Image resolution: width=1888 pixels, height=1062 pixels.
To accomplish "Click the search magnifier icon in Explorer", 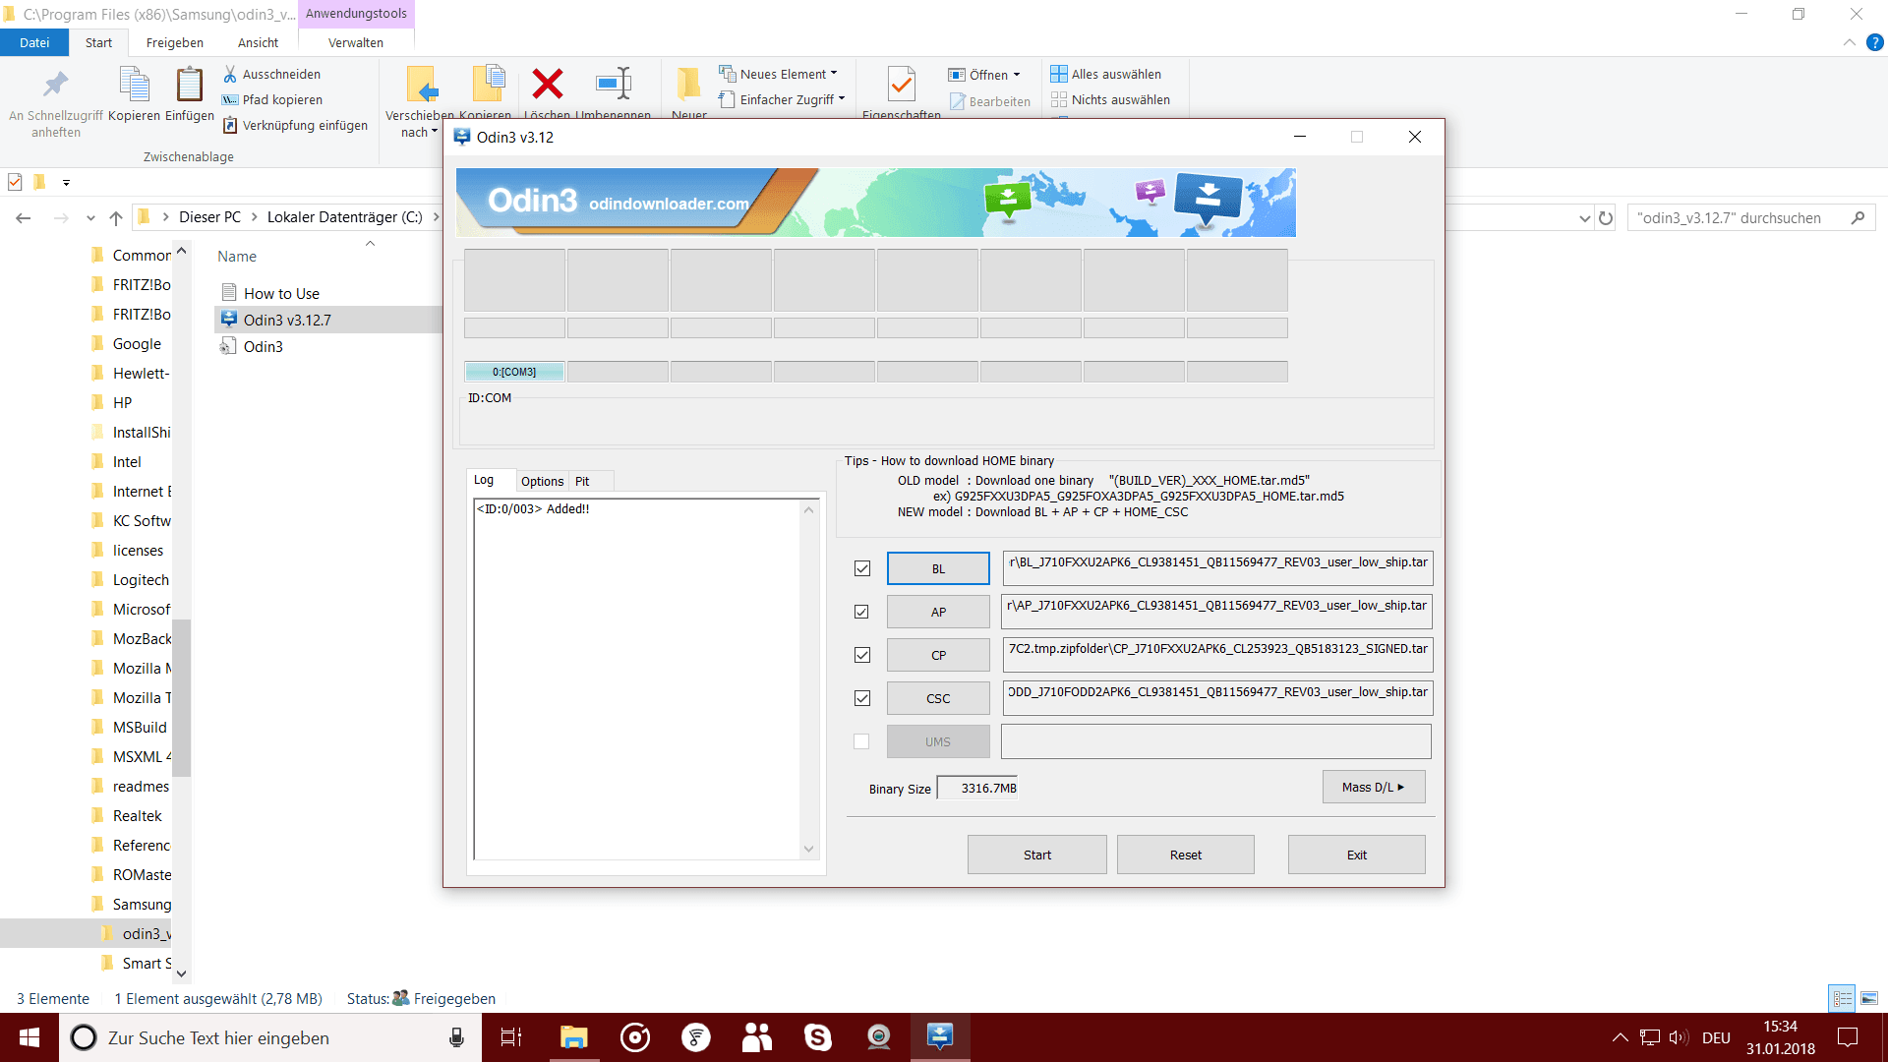I will 1858,217.
